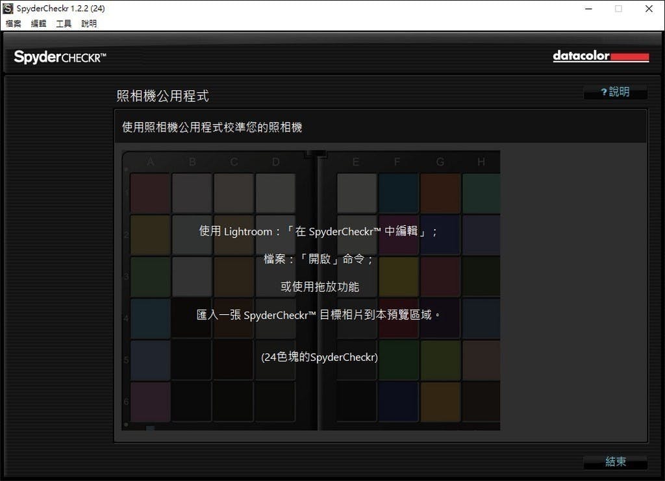Click the 照相機公用程式 heading
Viewport: 665px width, 481px height.
pyautogui.click(x=162, y=96)
